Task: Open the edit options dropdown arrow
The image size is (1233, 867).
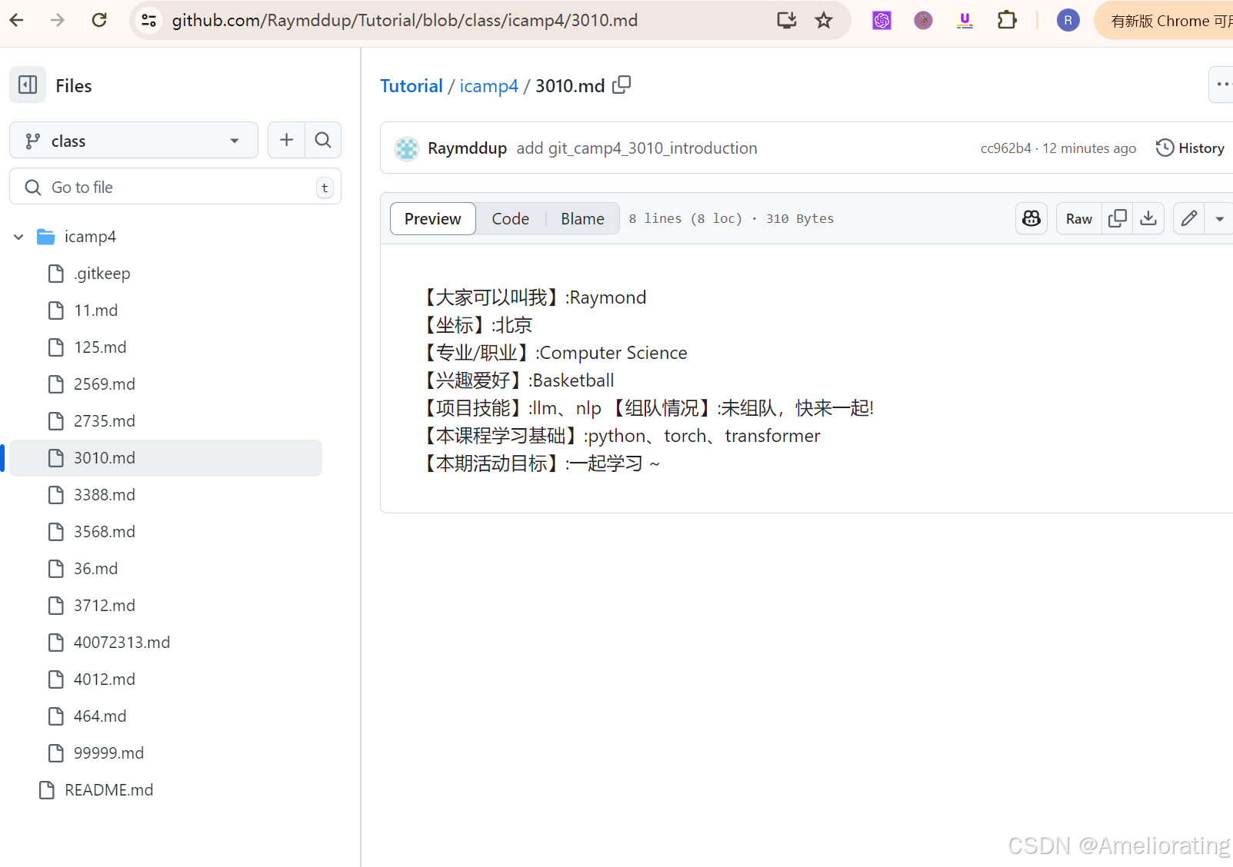Action: pos(1219,218)
